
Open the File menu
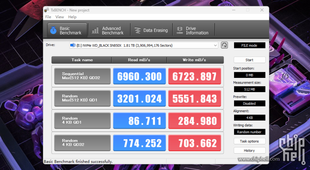coord(48,17)
